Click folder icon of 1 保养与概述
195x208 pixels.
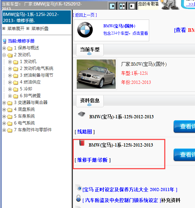(x=10, y=48)
